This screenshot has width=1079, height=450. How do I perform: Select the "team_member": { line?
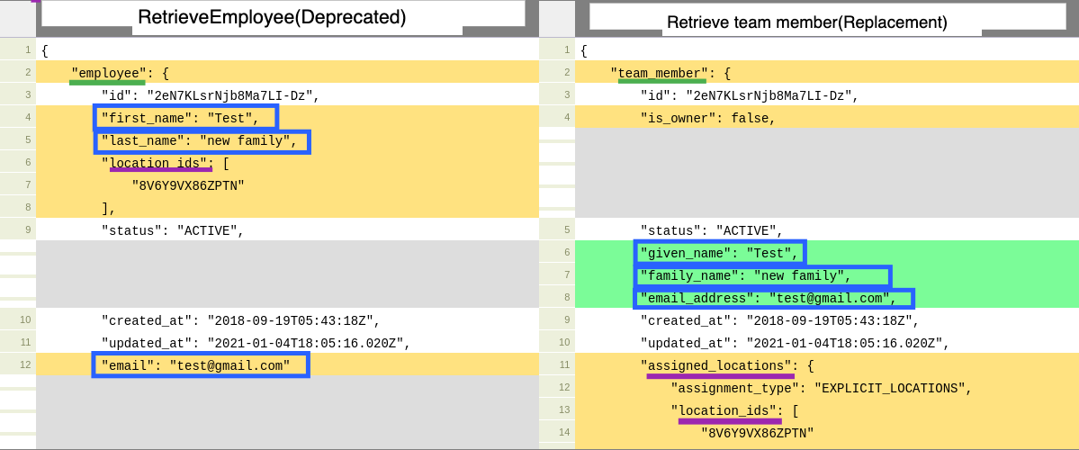(671, 73)
